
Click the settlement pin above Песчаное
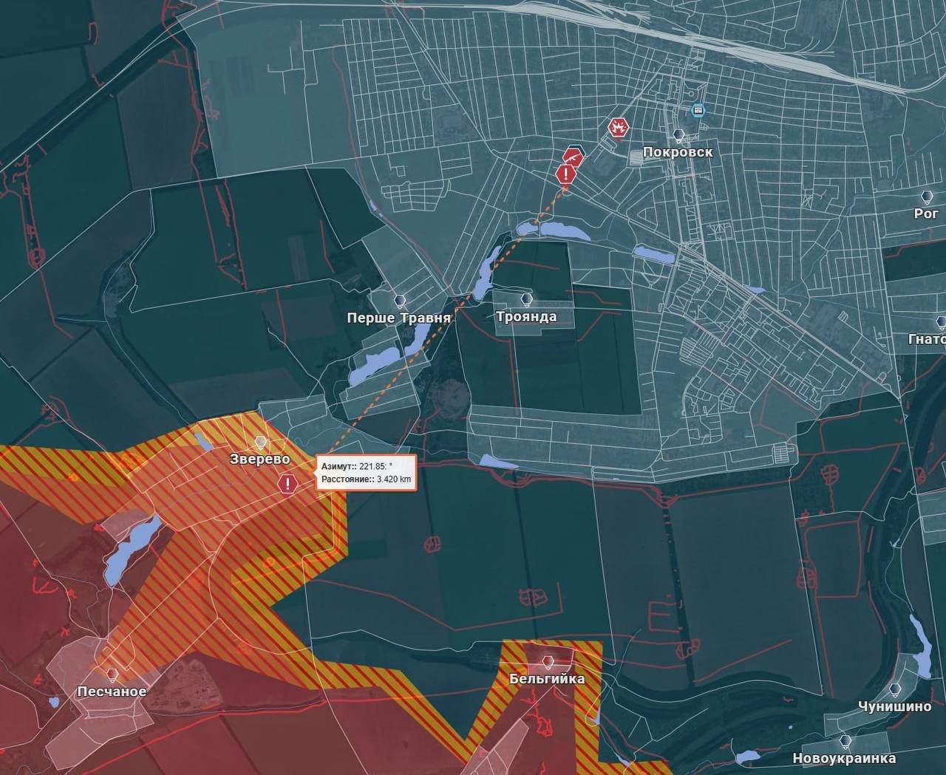click(x=112, y=675)
